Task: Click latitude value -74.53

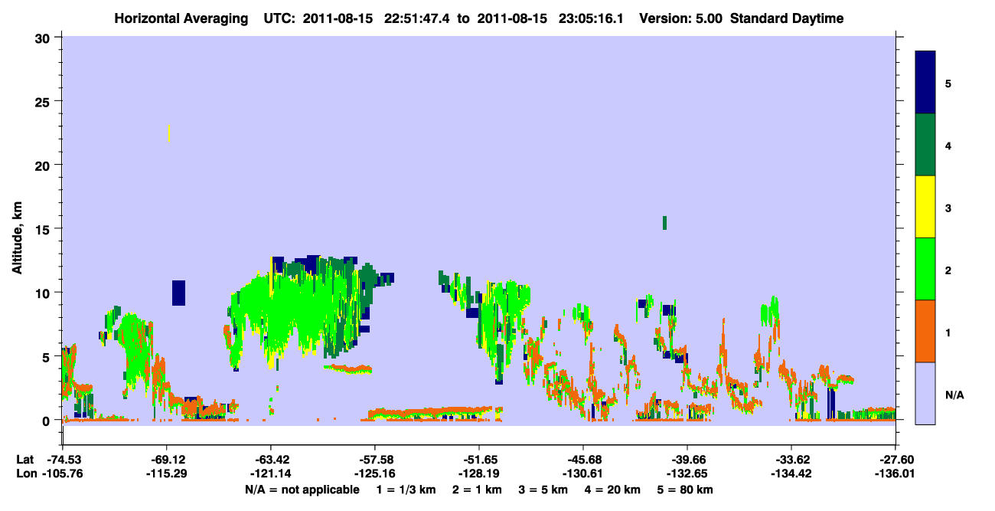Action: coord(64,460)
